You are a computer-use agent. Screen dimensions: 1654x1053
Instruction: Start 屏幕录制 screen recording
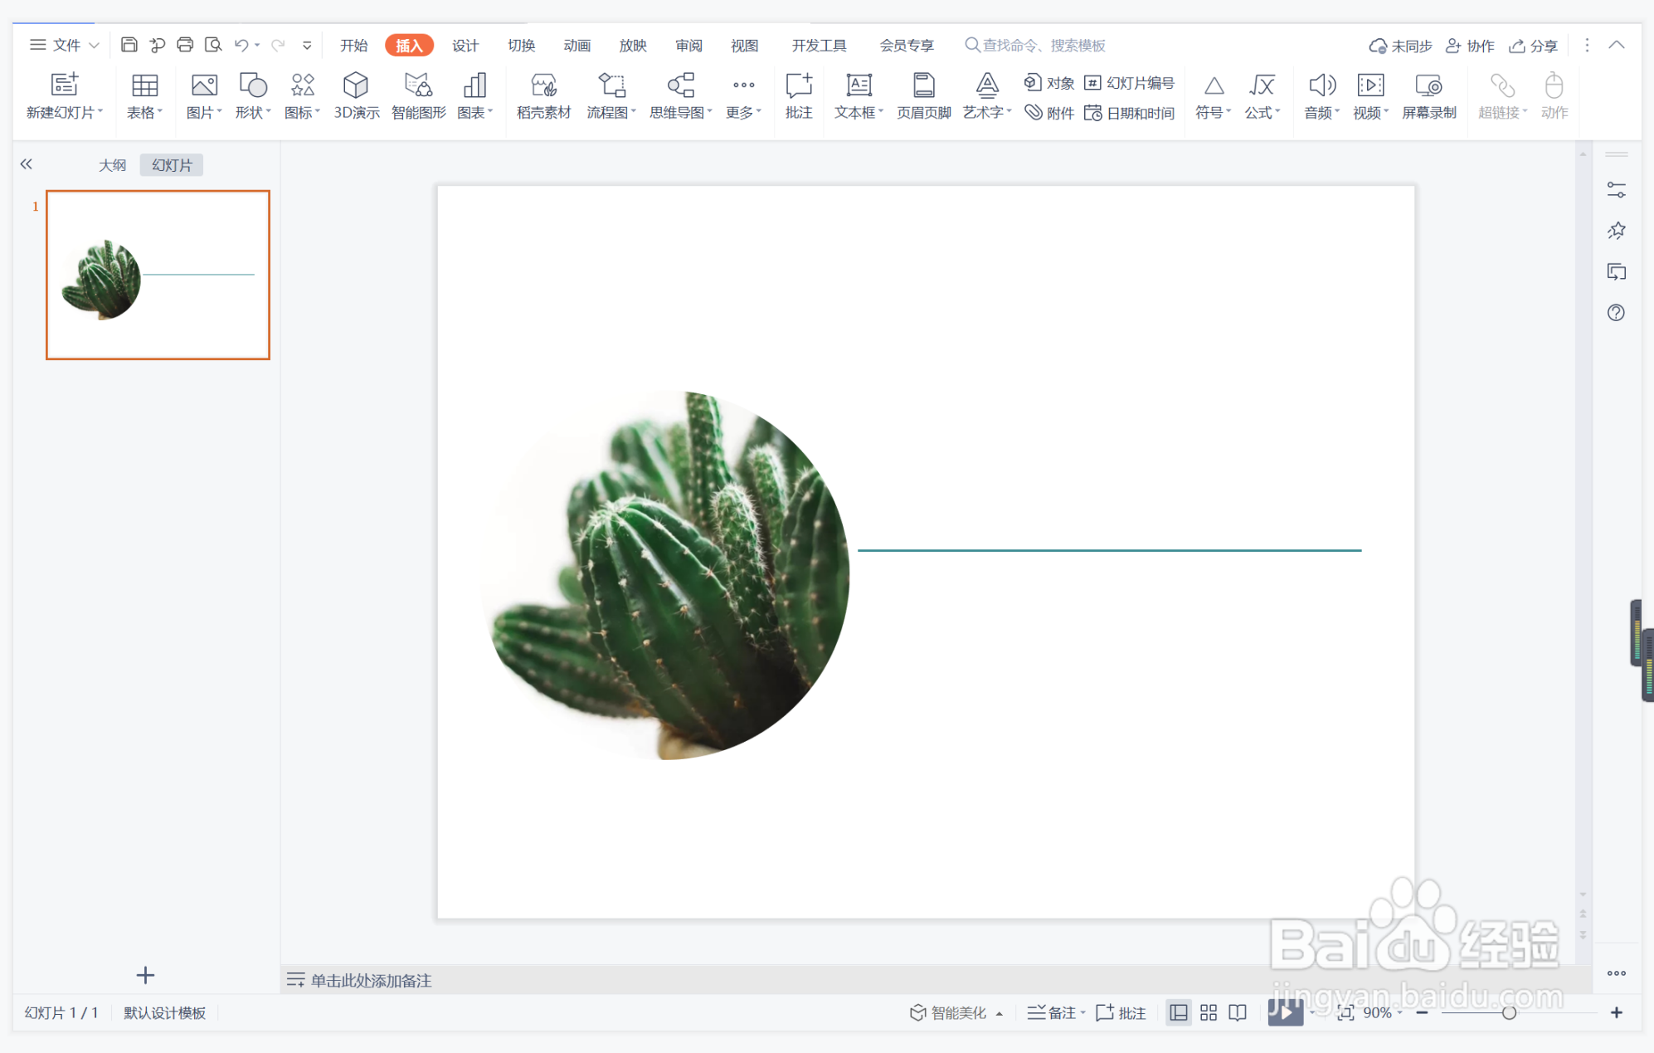coord(1428,85)
